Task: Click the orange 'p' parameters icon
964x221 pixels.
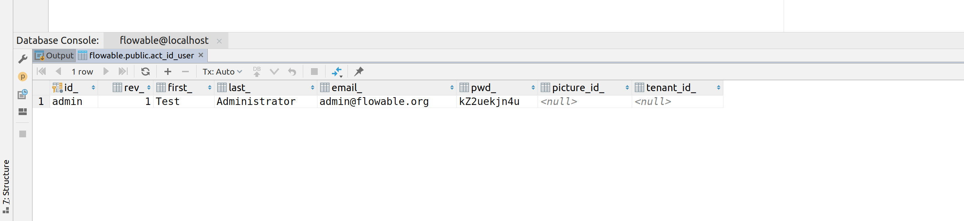Action: [22, 77]
